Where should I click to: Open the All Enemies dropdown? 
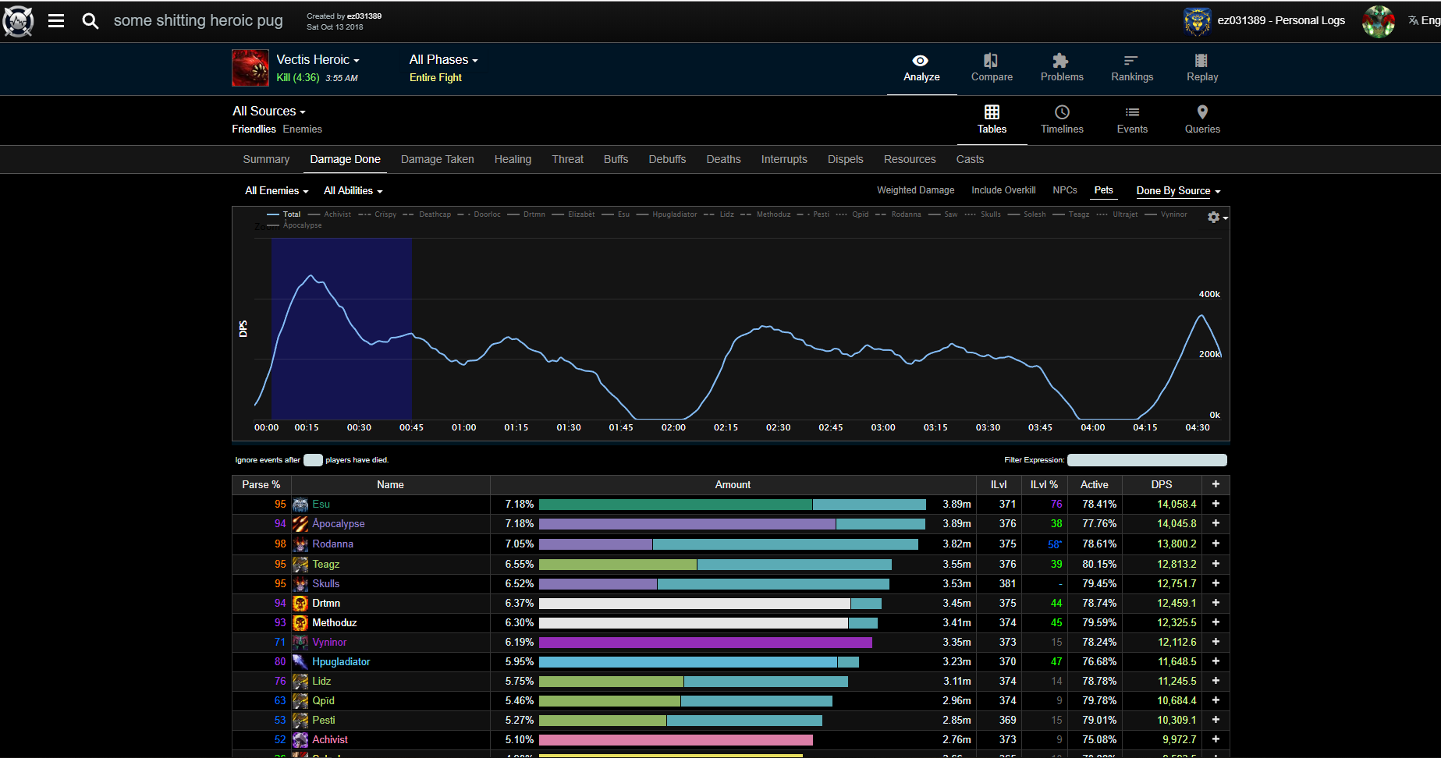click(x=277, y=191)
